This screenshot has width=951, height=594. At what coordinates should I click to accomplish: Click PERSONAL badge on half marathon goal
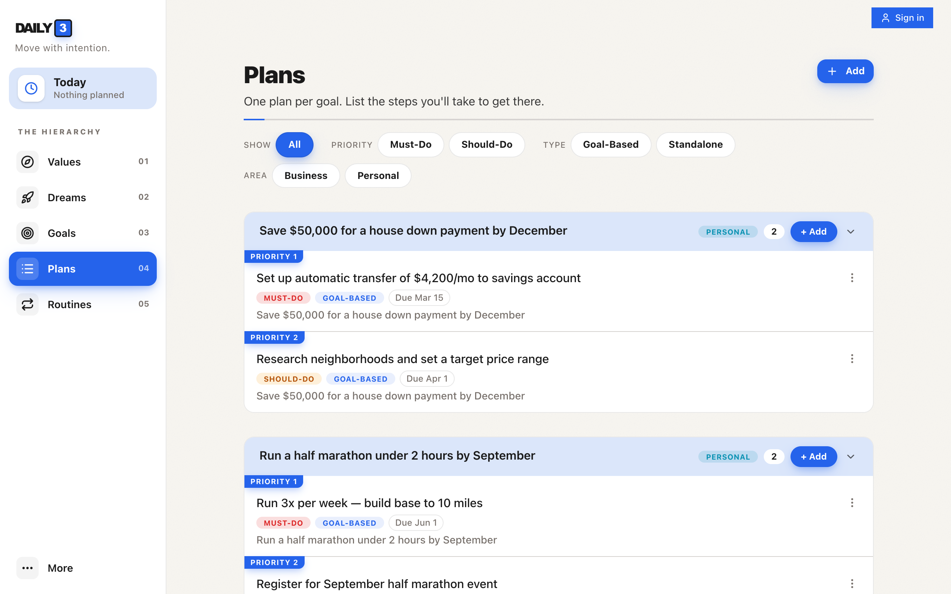(x=728, y=457)
